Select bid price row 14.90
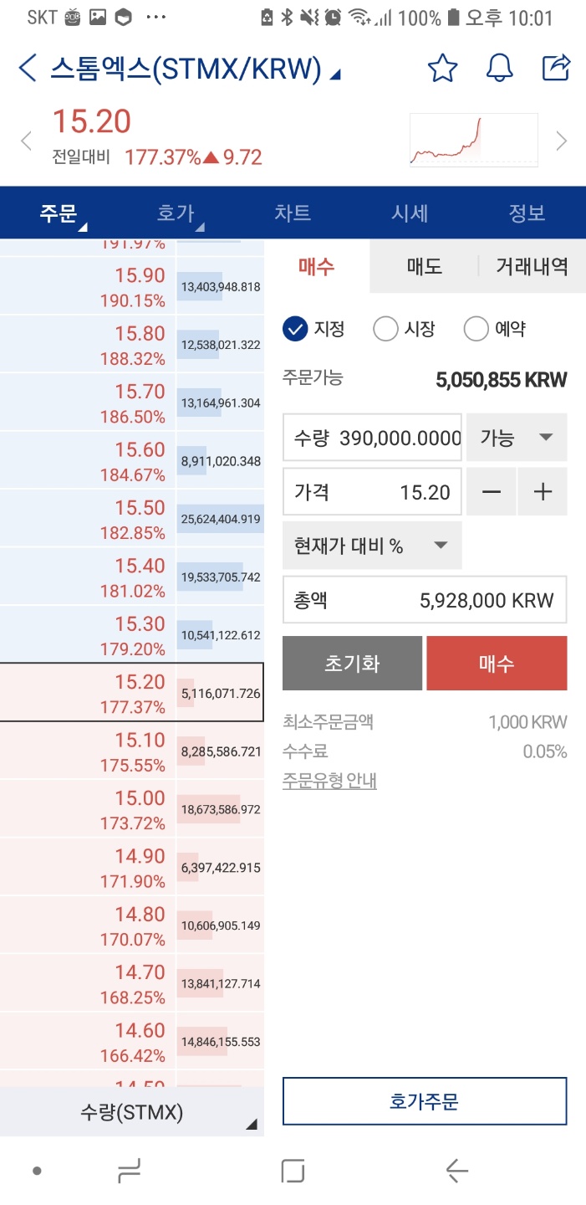Image resolution: width=586 pixels, height=1205 pixels. pyautogui.click(x=132, y=868)
